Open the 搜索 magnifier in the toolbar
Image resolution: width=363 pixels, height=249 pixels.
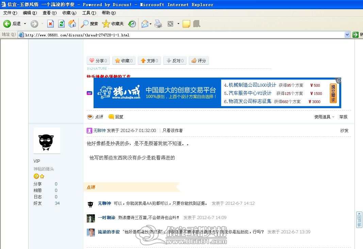[x=89, y=23]
